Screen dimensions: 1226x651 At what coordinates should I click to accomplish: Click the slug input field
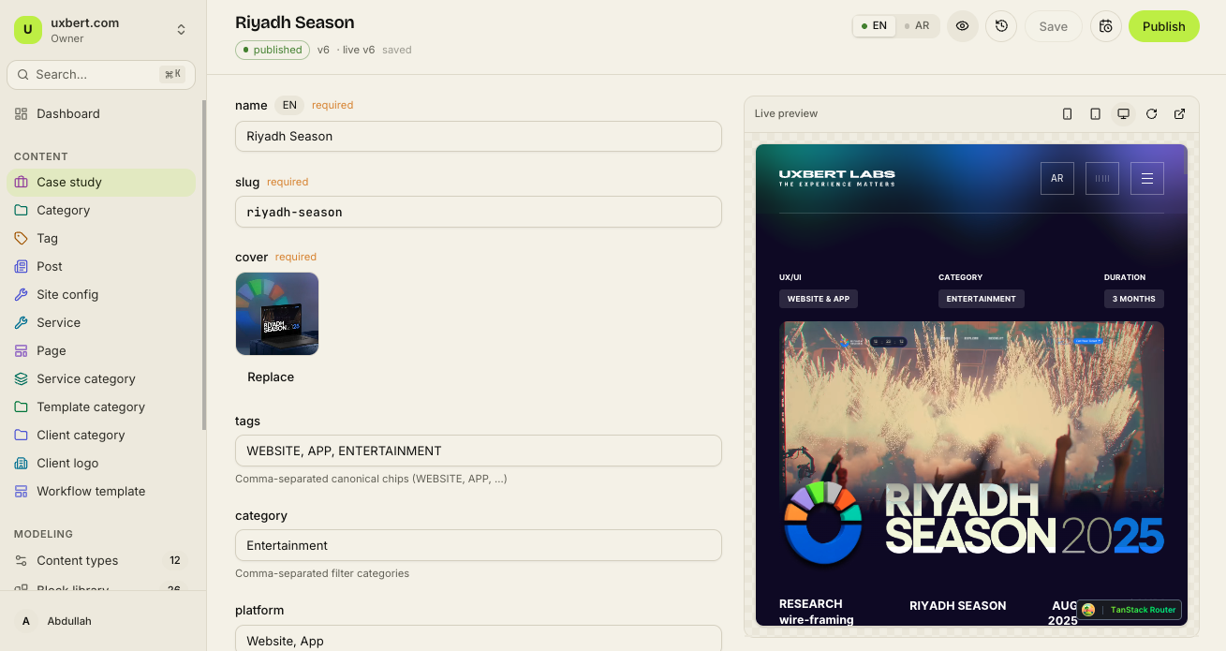(479, 212)
